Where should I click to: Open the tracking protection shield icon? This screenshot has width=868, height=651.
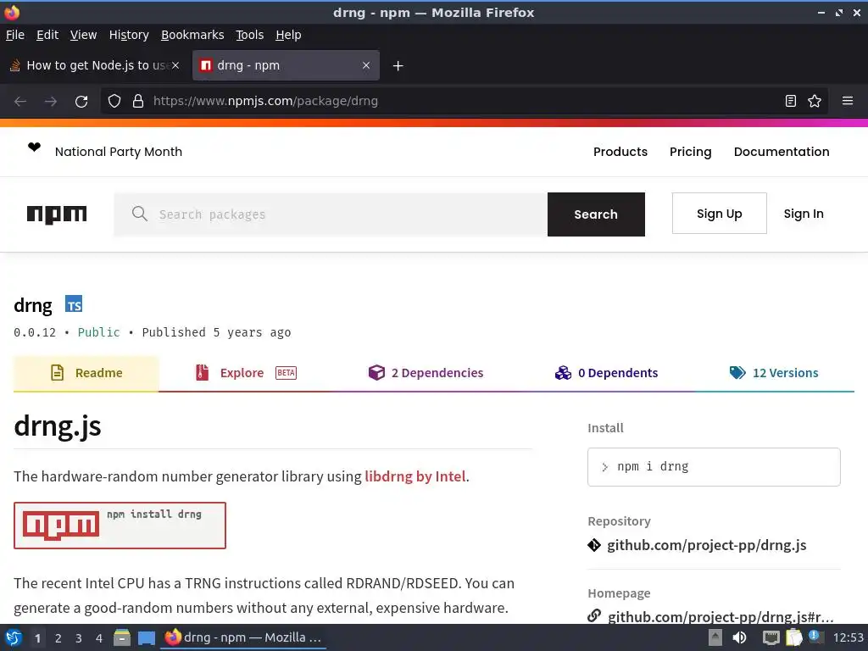point(114,101)
